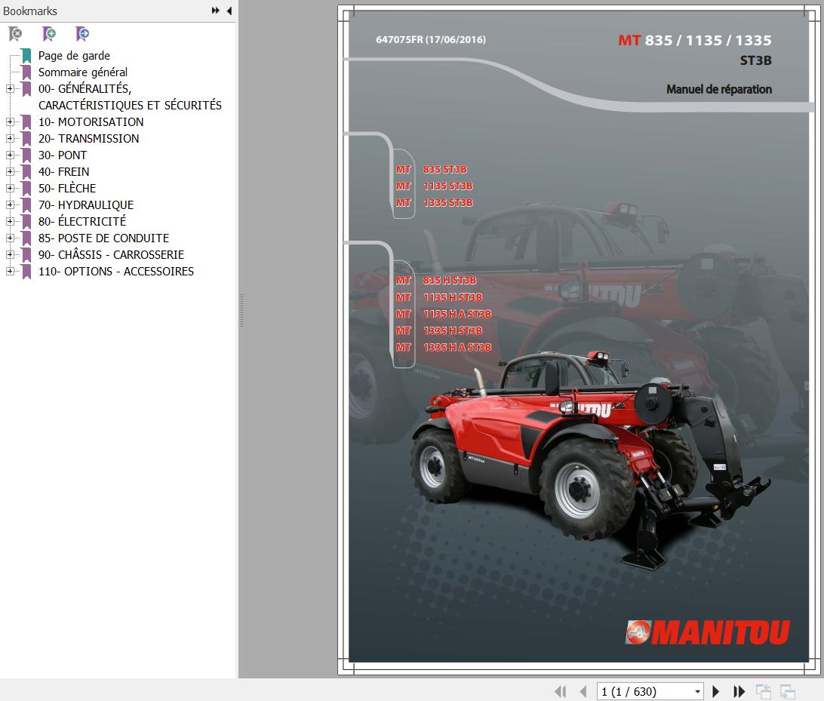Viewport: 824px width, 701px height.
Task: Collapse the Bookmarks panel with left arrow
Action: click(229, 11)
